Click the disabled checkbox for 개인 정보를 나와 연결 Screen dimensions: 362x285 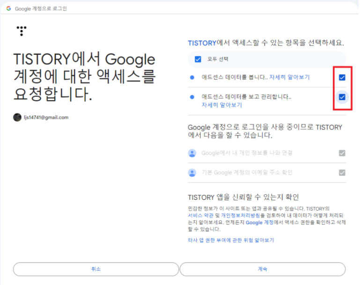(342, 153)
